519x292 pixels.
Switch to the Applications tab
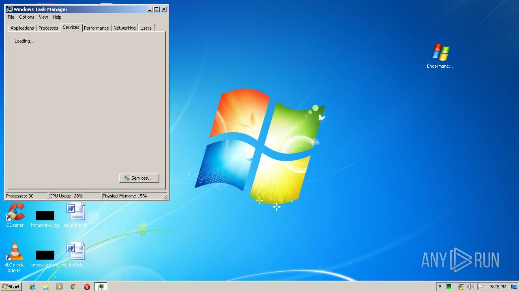tap(22, 28)
